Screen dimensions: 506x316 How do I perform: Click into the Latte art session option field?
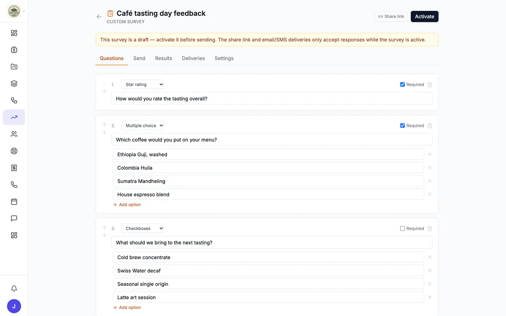[x=268, y=297]
